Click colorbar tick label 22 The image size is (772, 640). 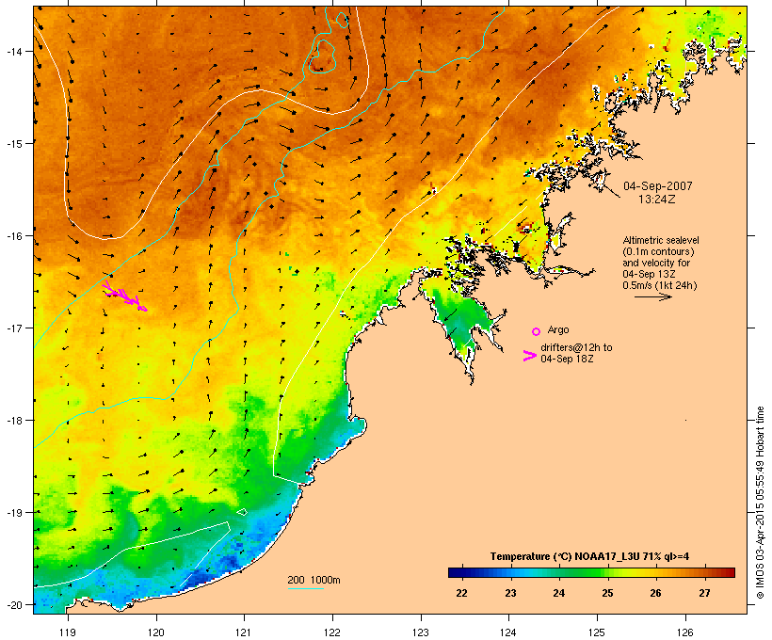click(461, 593)
